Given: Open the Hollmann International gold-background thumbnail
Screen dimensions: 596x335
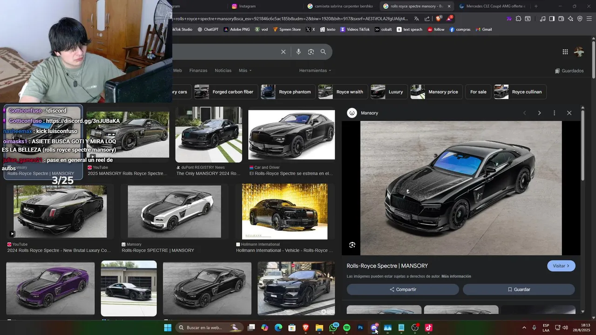Looking at the screenshot, I should 284,212.
